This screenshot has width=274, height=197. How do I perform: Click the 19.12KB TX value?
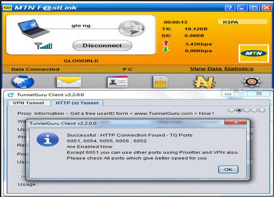pyautogui.click(x=196, y=29)
